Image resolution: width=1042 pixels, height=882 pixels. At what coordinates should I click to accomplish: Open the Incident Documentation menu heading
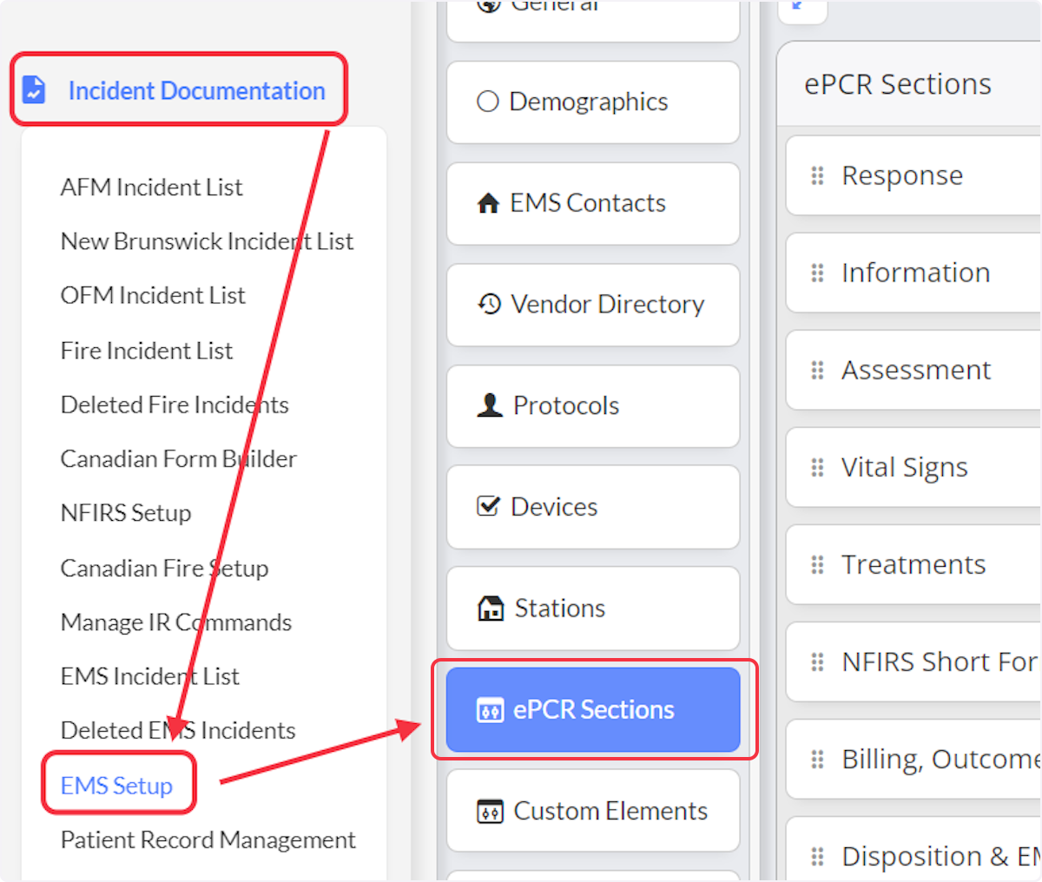(x=196, y=90)
